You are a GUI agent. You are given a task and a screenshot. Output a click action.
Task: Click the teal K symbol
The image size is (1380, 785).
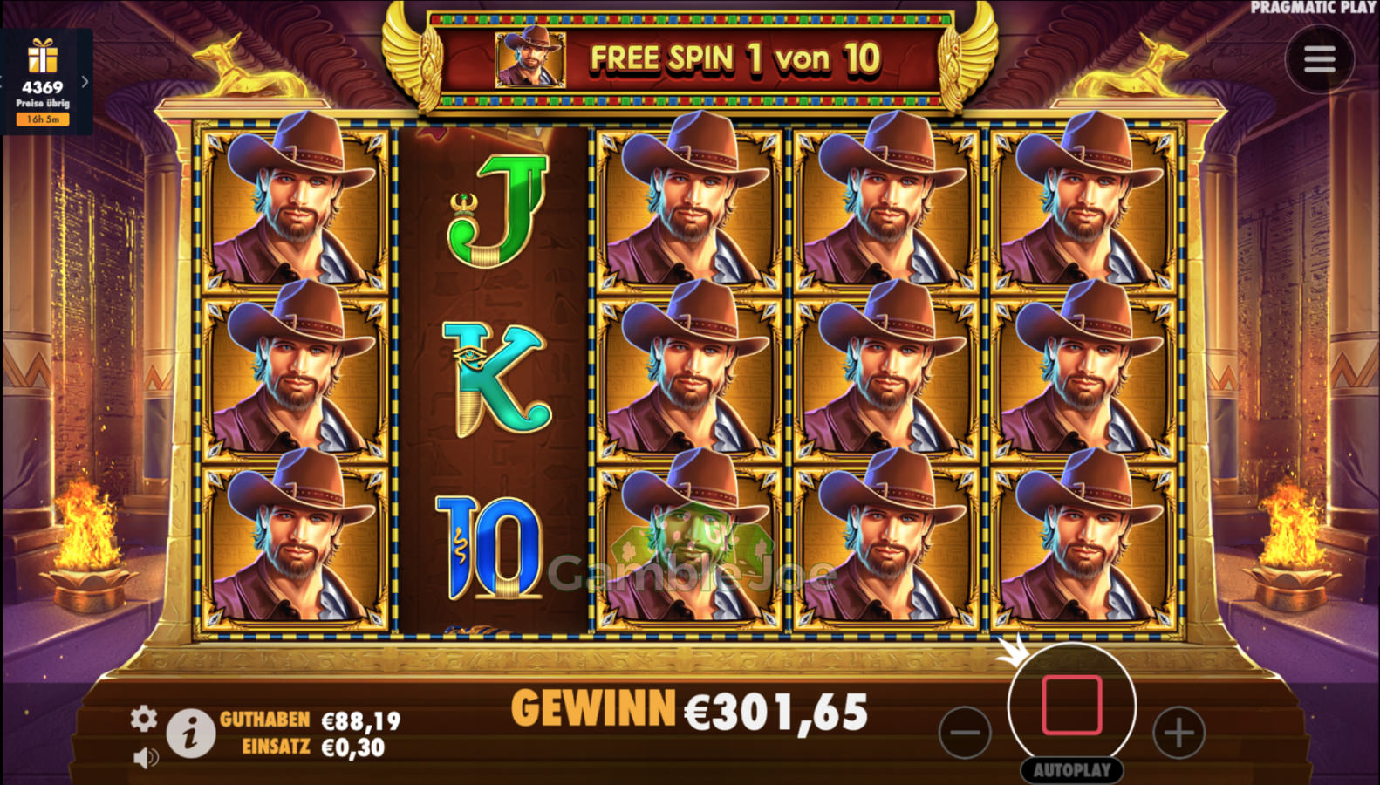495,379
